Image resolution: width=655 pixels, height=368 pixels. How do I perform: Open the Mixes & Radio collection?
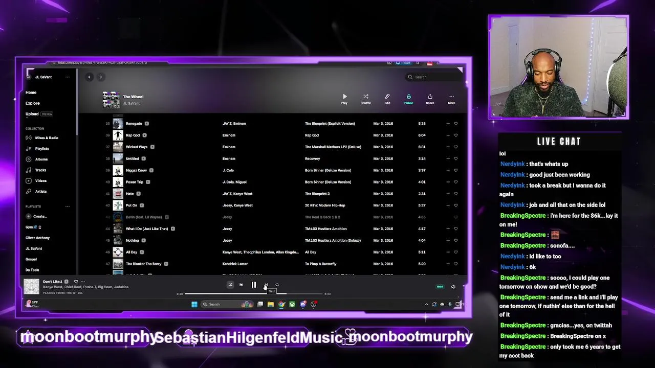pyautogui.click(x=42, y=137)
